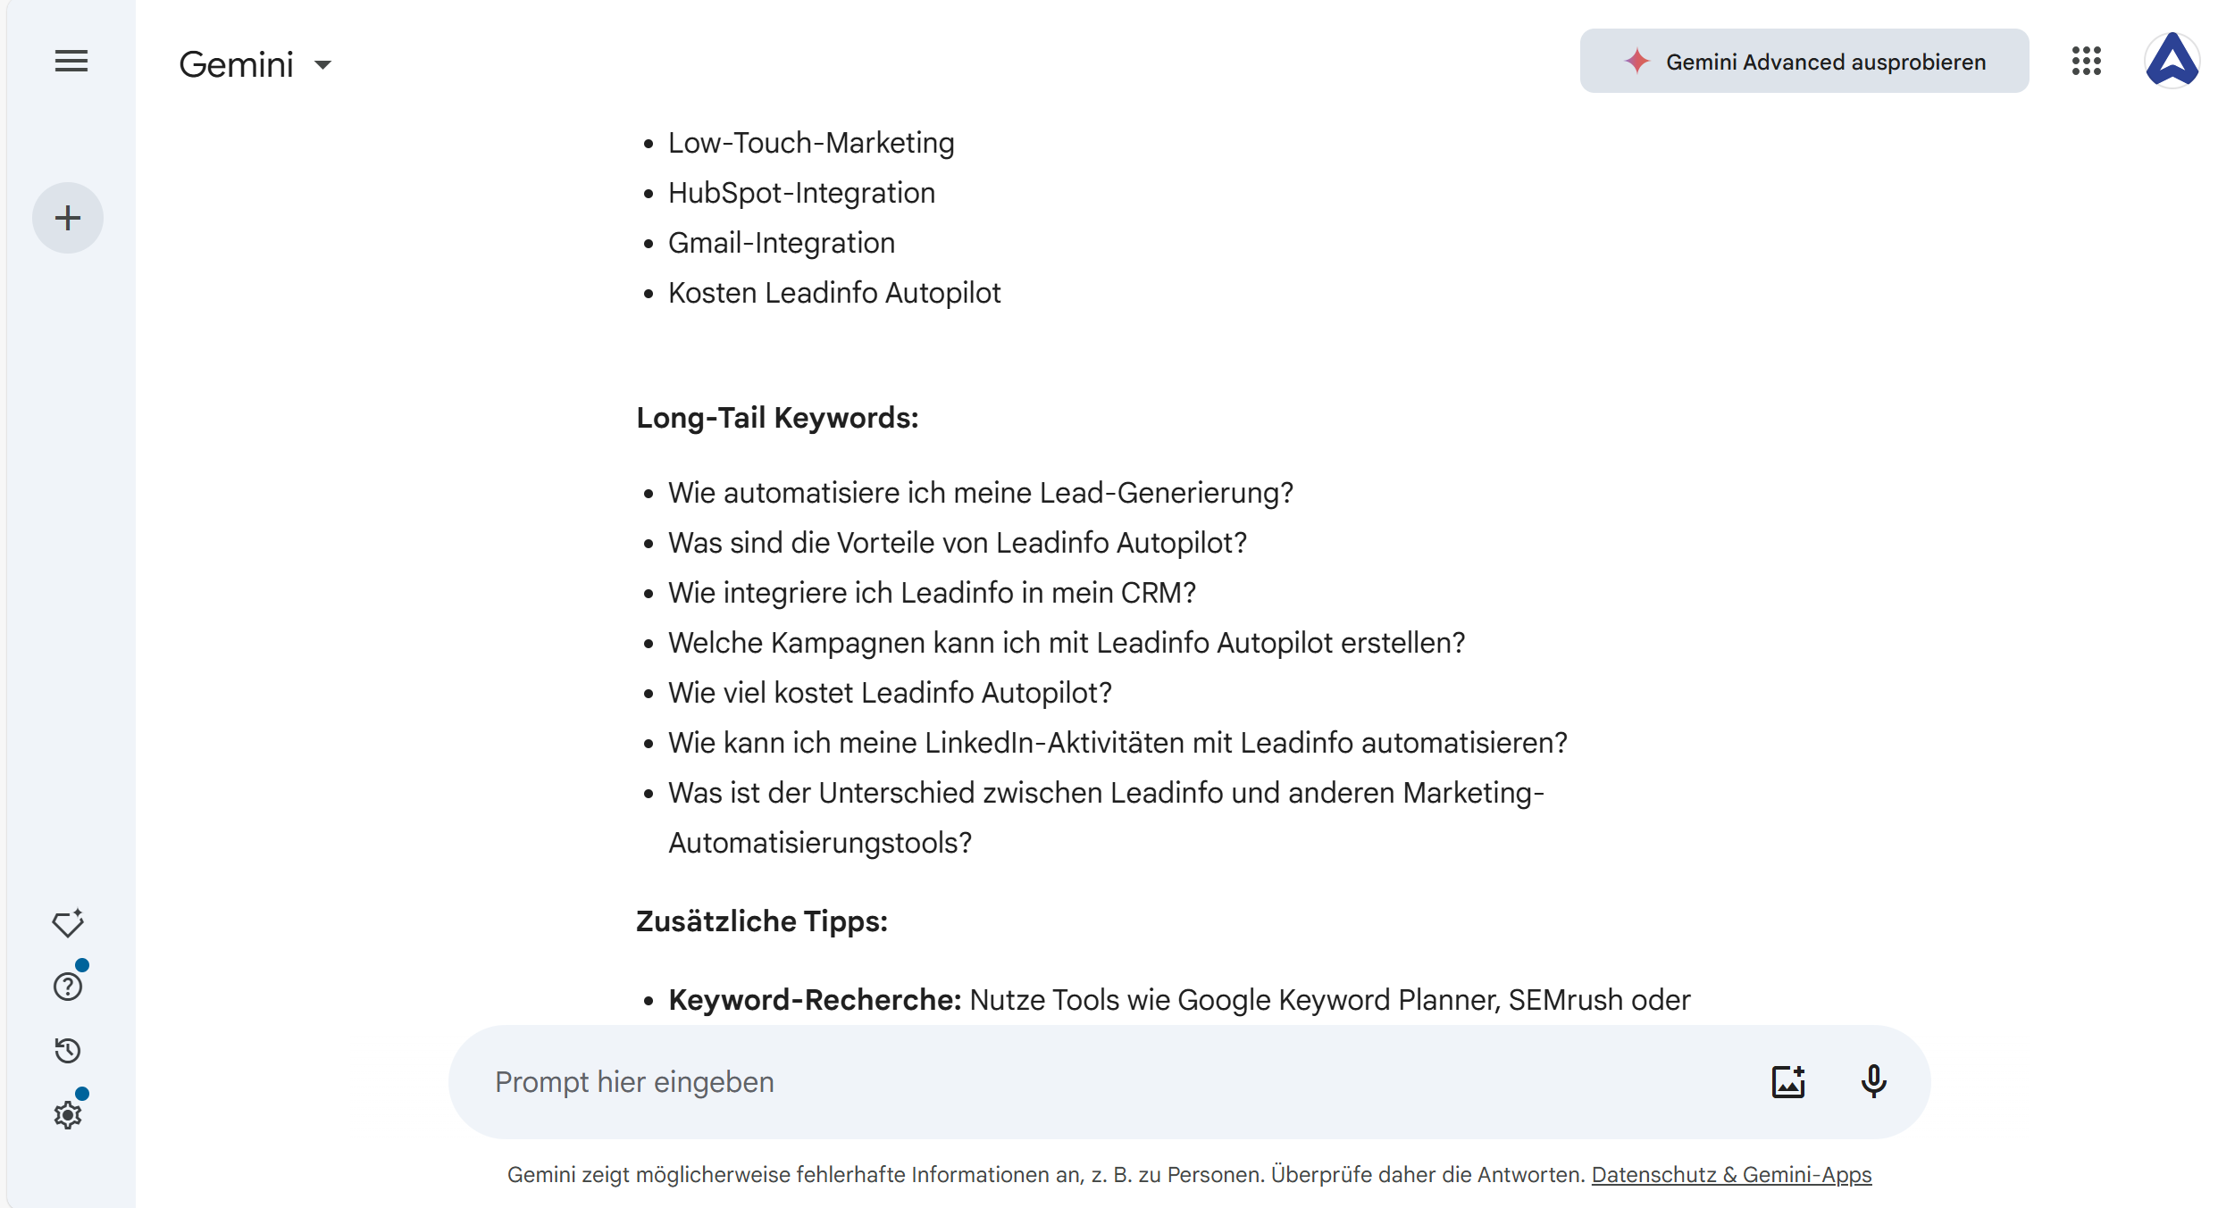Open the Google apps grid
The height and width of the screenshot is (1208, 2218).
2086,62
